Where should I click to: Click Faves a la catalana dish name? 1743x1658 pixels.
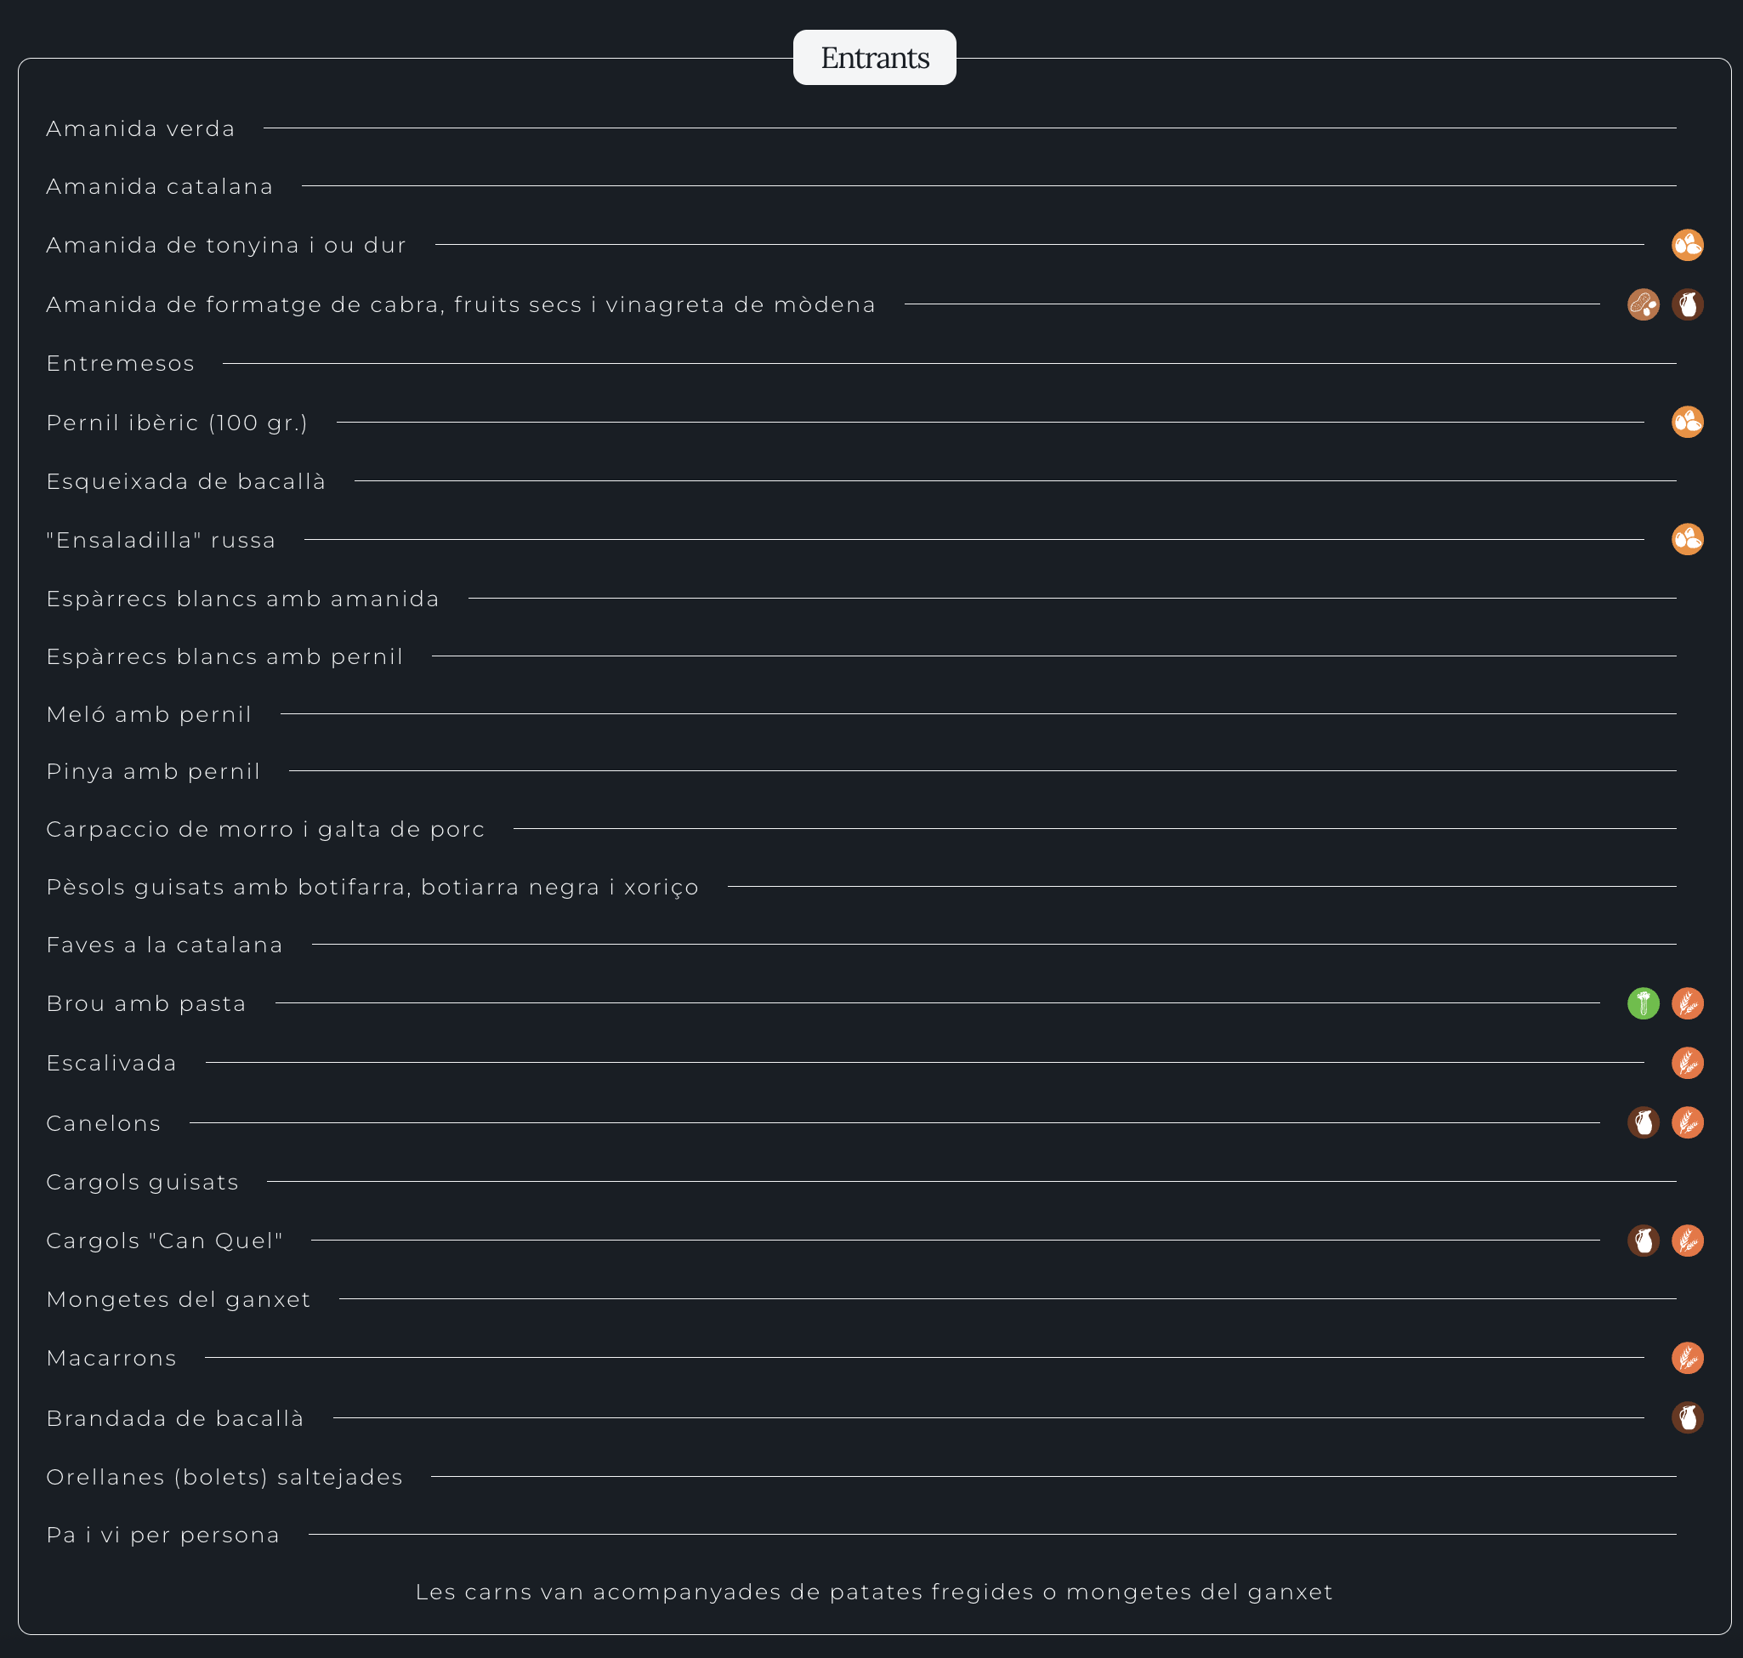(164, 945)
